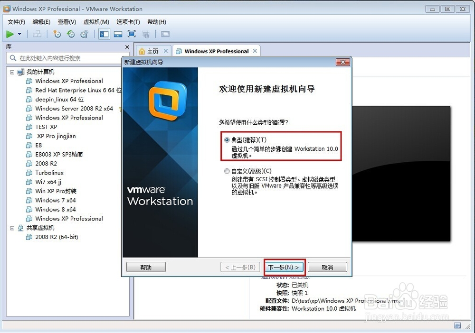This screenshot has height=333, width=475.
Task: Click the 下一步(N) > button
Action: coord(284,268)
